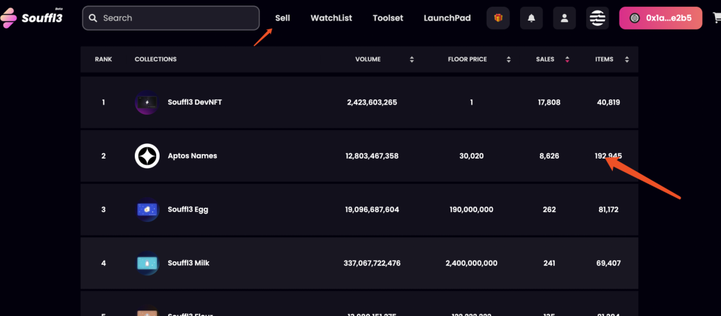Click sales count 241
The image size is (721, 316).
coord(549,263)
